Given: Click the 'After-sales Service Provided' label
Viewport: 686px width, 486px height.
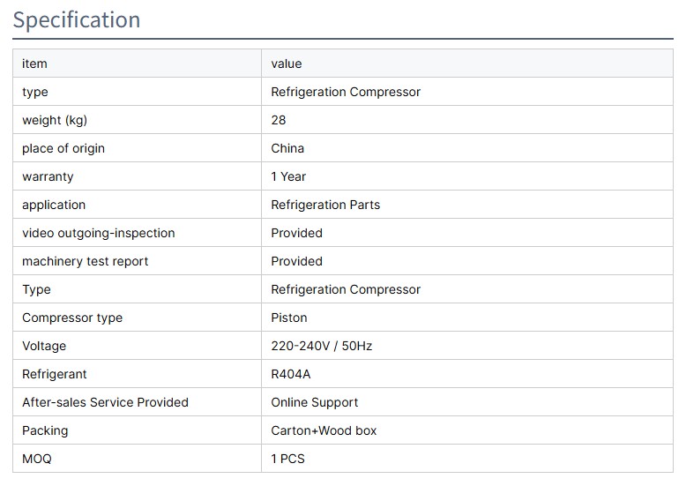Looking at the screenshot, I should click(x=106, y=402).
